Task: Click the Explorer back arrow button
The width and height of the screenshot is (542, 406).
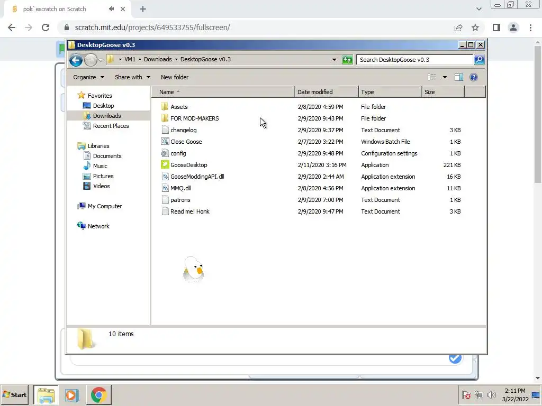Action: coord(76,60)
